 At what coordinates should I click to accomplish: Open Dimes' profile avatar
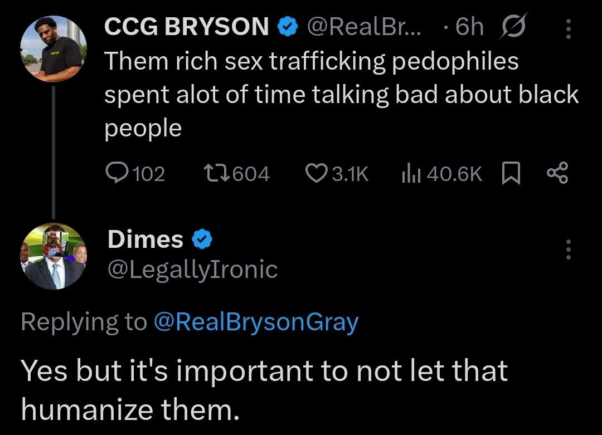53,257
